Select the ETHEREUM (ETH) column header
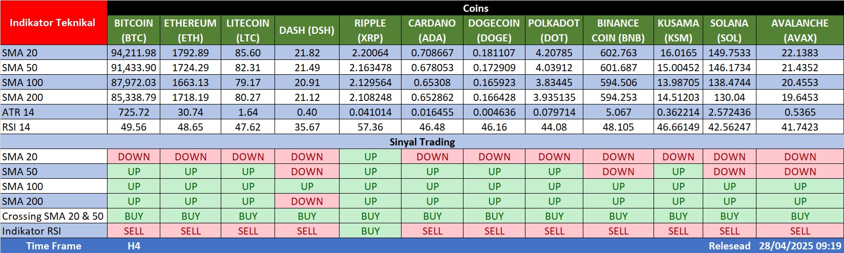This screenshot has width=844, height=253. (x=190, y=30)
